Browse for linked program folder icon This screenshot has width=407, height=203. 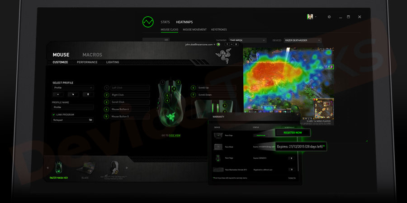90,120
